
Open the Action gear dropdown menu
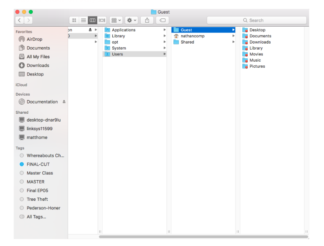point(131,20)
